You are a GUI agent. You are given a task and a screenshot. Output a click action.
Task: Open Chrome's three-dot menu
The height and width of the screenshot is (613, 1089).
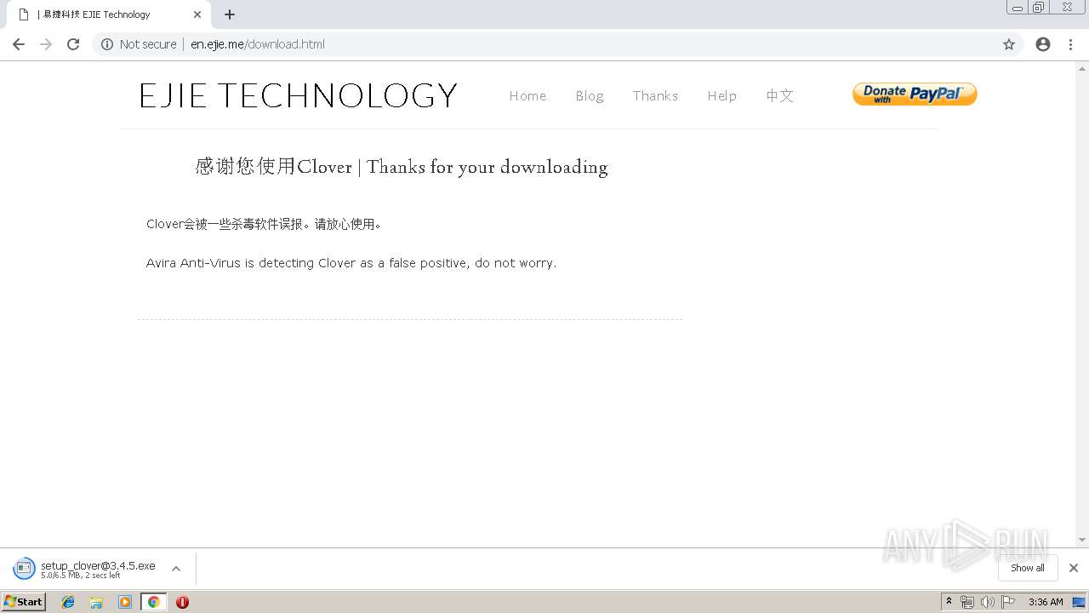coord(1070,44)
